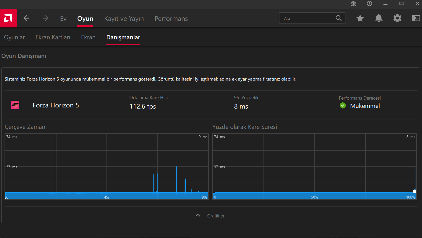Click the 8 ms percentile value
This screenshot has width=422, height=238.
[241, 106]
